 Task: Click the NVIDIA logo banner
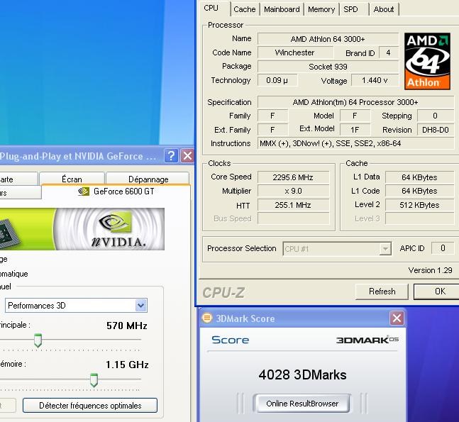(82, 229)
